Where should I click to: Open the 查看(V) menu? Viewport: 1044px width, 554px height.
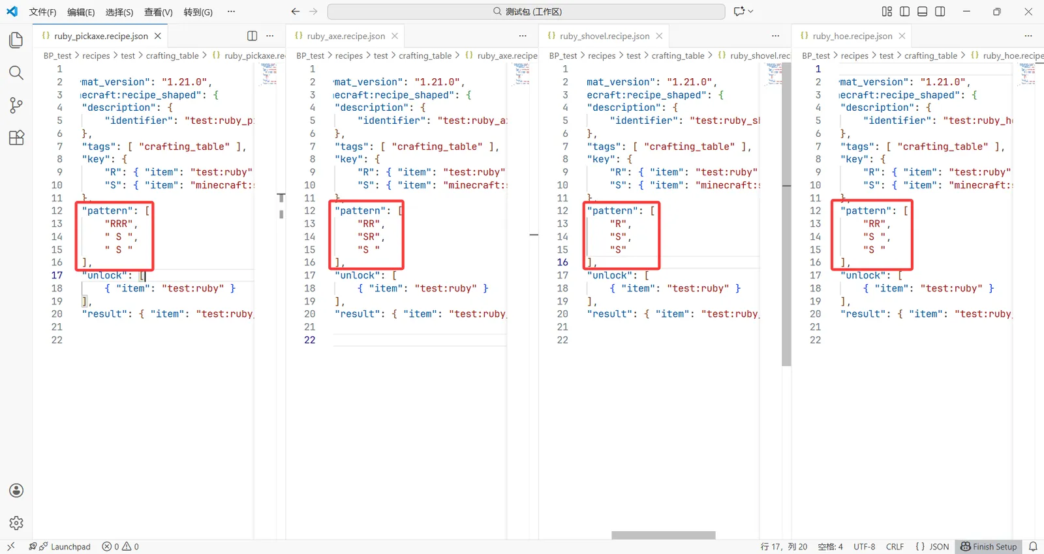click(x=159, y=12)
